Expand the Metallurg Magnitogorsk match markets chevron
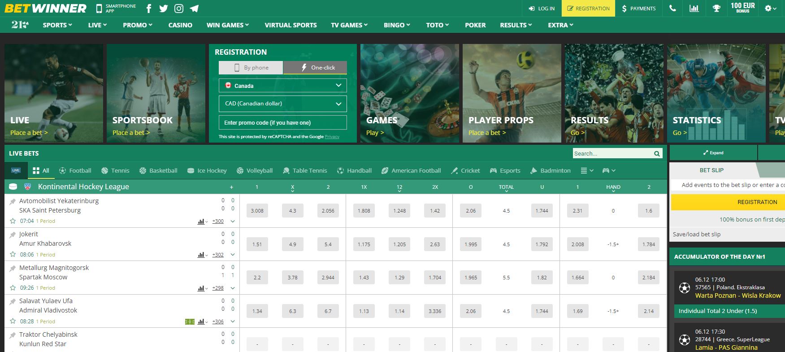 (233, 288)
